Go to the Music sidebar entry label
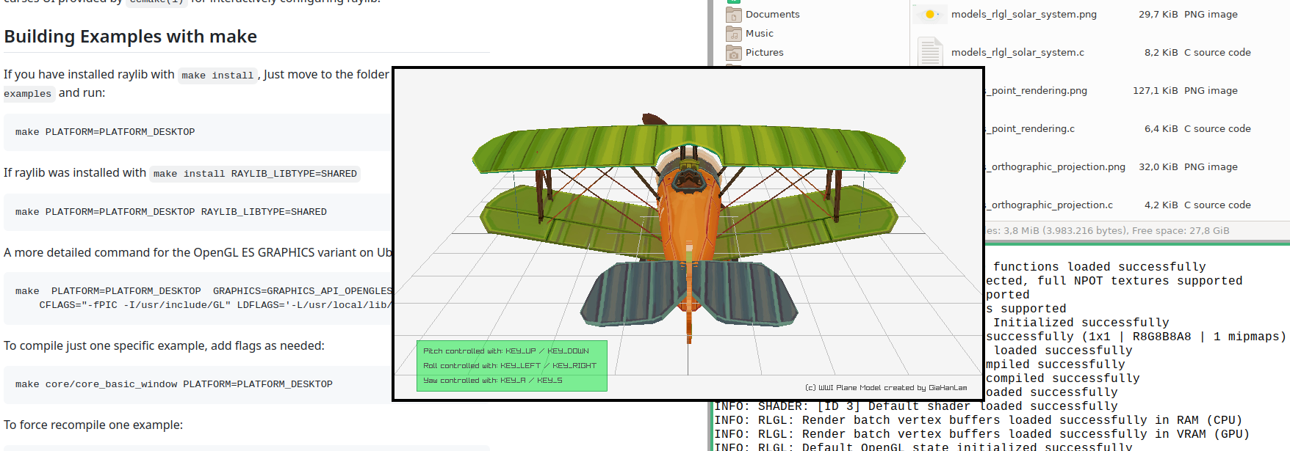Viewport: 1290px width, 451px height. [x=759, y=33]
